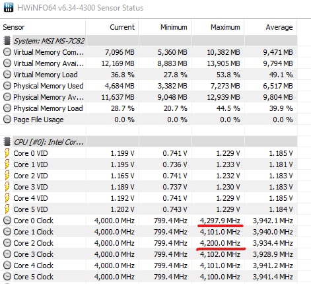The width and height of the screenshot is (311, 284).
Task: Click the 4,200.0 MHz maximum value
Action: coord(220,243)
